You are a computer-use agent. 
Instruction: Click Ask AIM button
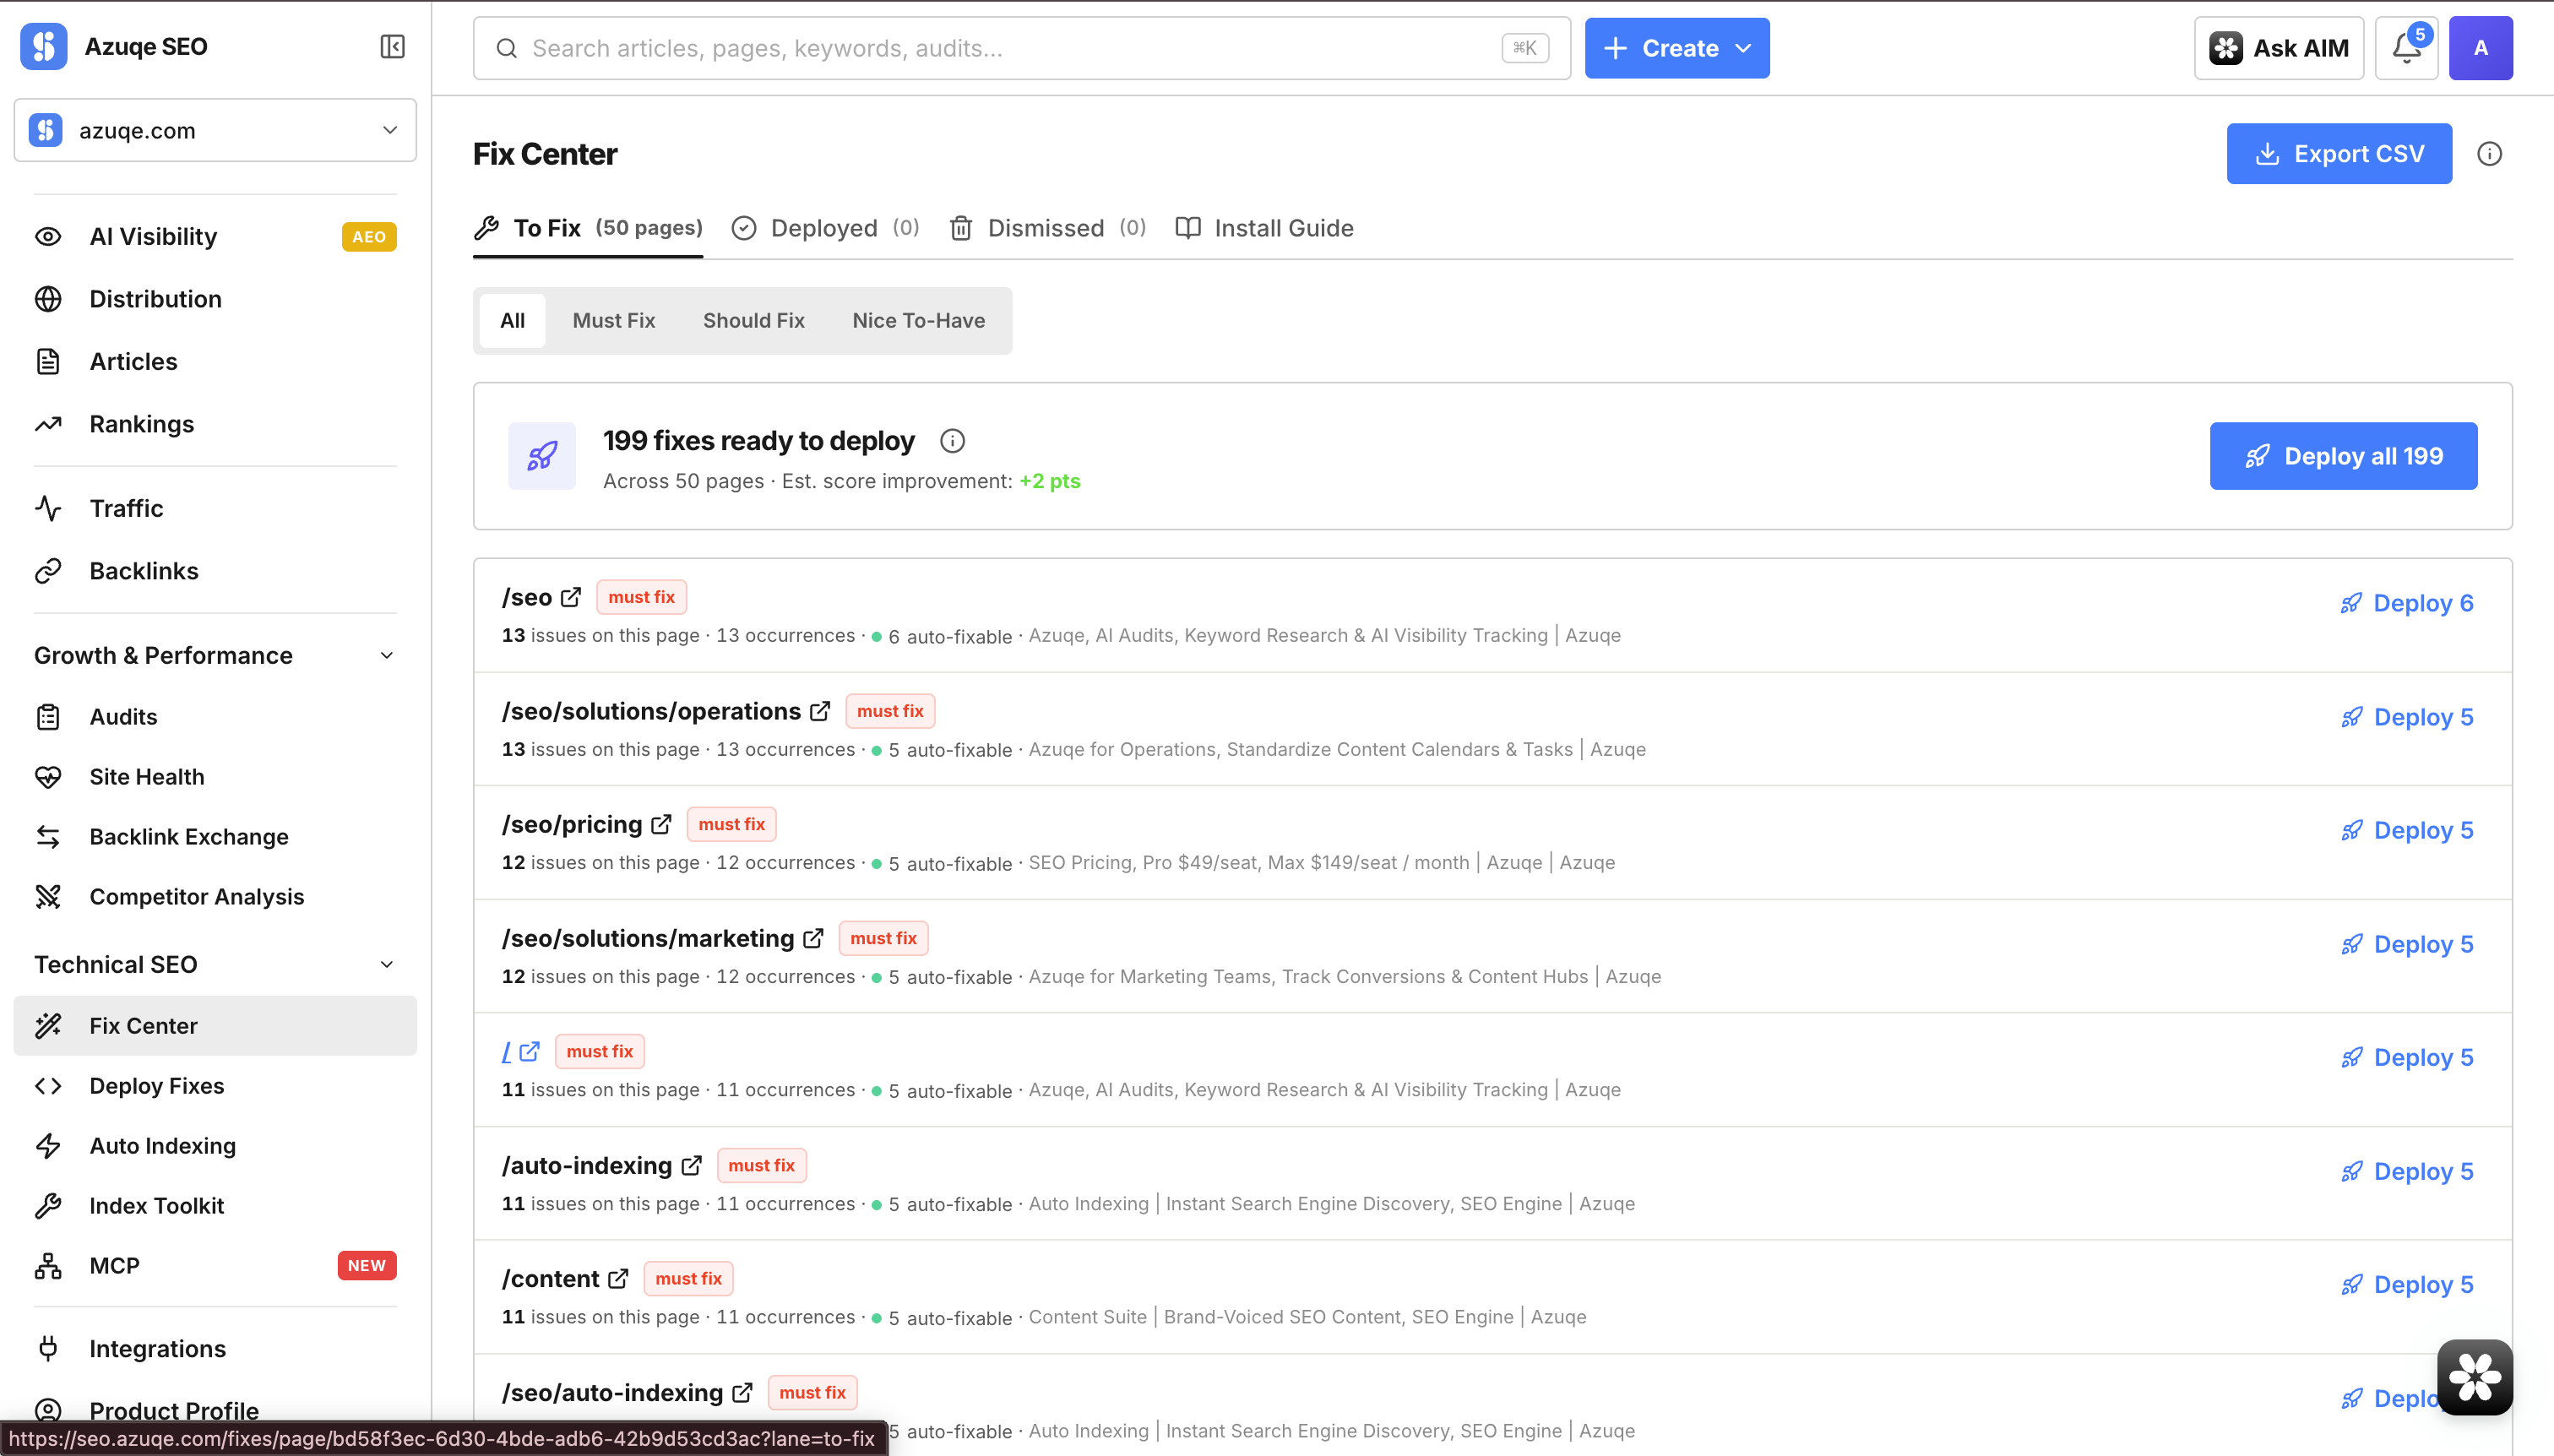pos(2278,48)
